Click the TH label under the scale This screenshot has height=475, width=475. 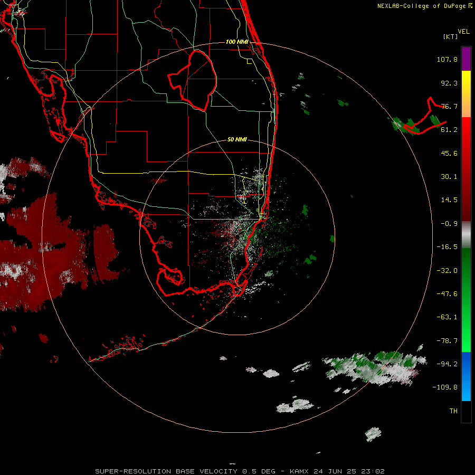(x=453, y=411)
